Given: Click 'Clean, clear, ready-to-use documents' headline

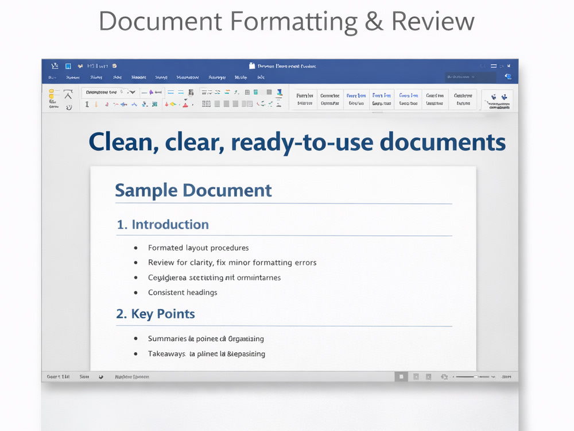Looking at the screenshot, I should coord(297,142).
